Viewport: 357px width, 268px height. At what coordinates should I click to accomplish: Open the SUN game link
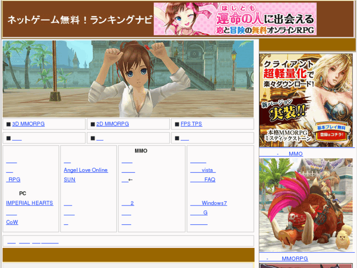pyautogui.click(x=69, y=179)
